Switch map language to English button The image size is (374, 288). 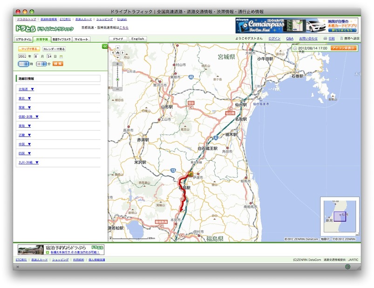point(137,39)
